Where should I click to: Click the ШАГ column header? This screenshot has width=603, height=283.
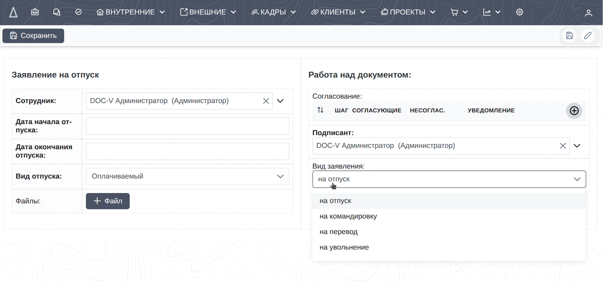(342, 110)
